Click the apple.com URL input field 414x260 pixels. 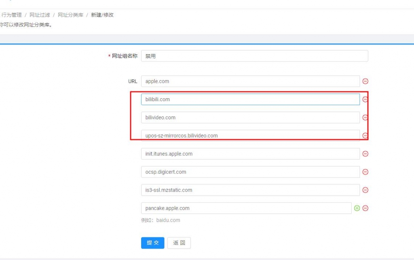[250, 81]
